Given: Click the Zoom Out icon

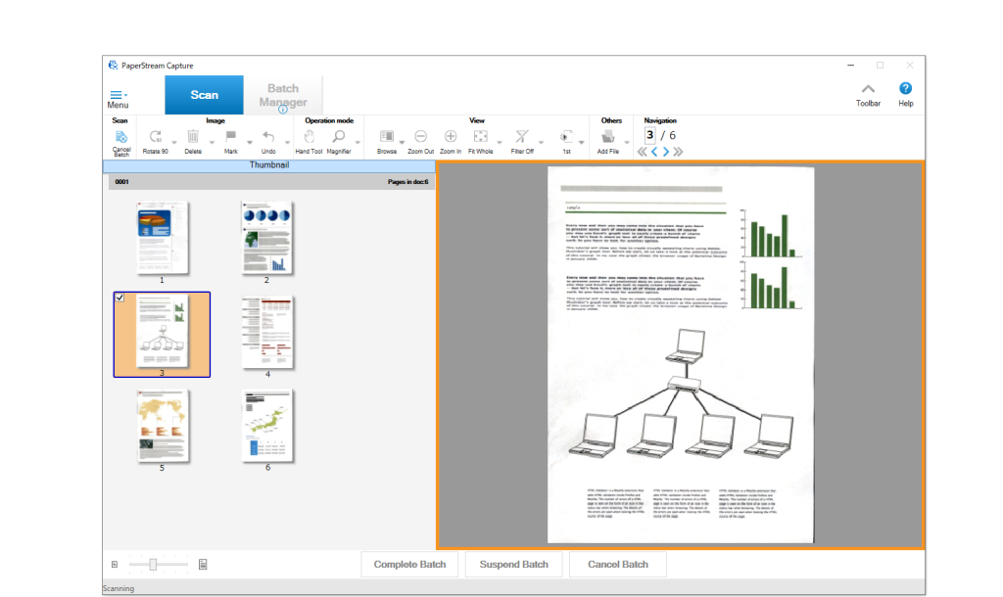Looking at the screenshot, I should click(420, 137).
